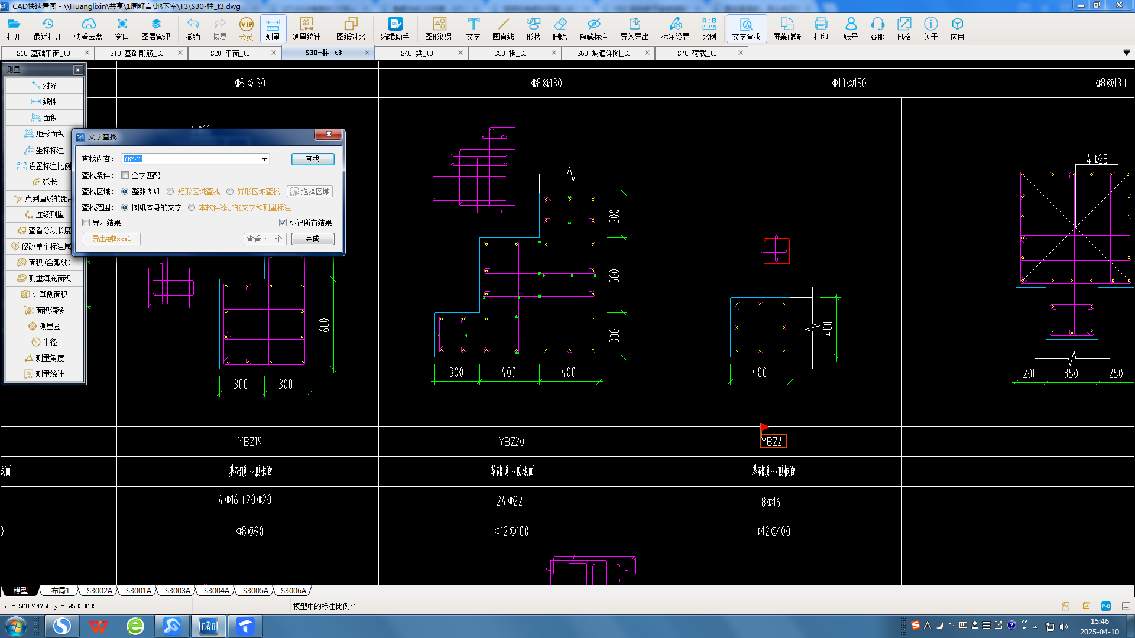Select the 异形区域查找 radio button
Screen dimensions: 1135x638
pos(230,191)
